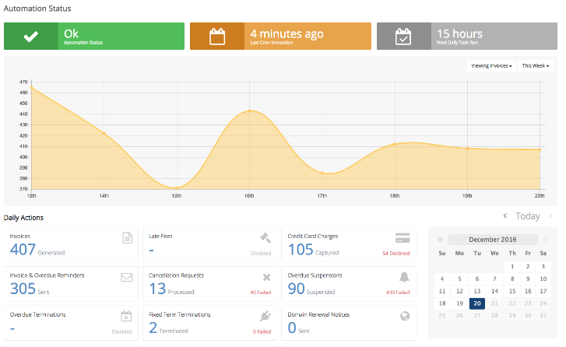Click the Cancellation Requests X icon

tap(267, 277)
